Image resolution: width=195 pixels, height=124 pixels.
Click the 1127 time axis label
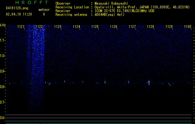(x=132, y=27)
